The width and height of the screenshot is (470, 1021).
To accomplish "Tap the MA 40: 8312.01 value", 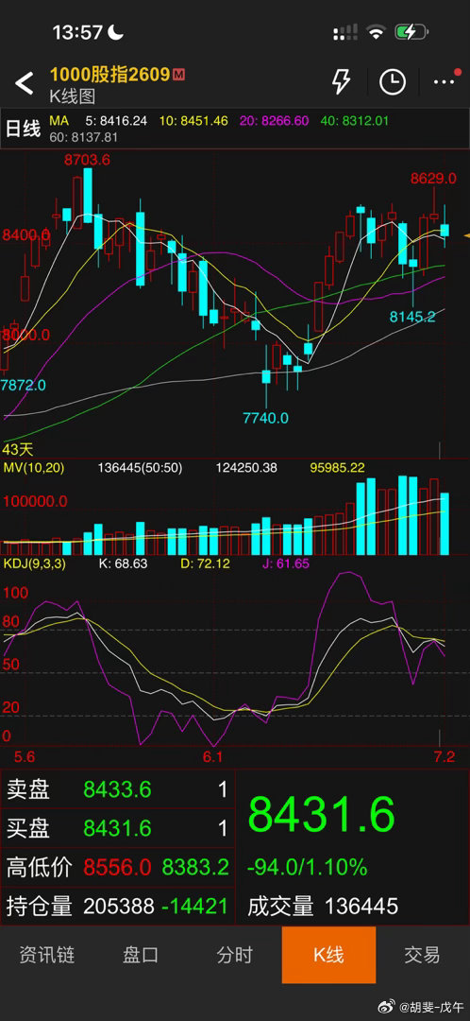I will [x=355, y=120].
